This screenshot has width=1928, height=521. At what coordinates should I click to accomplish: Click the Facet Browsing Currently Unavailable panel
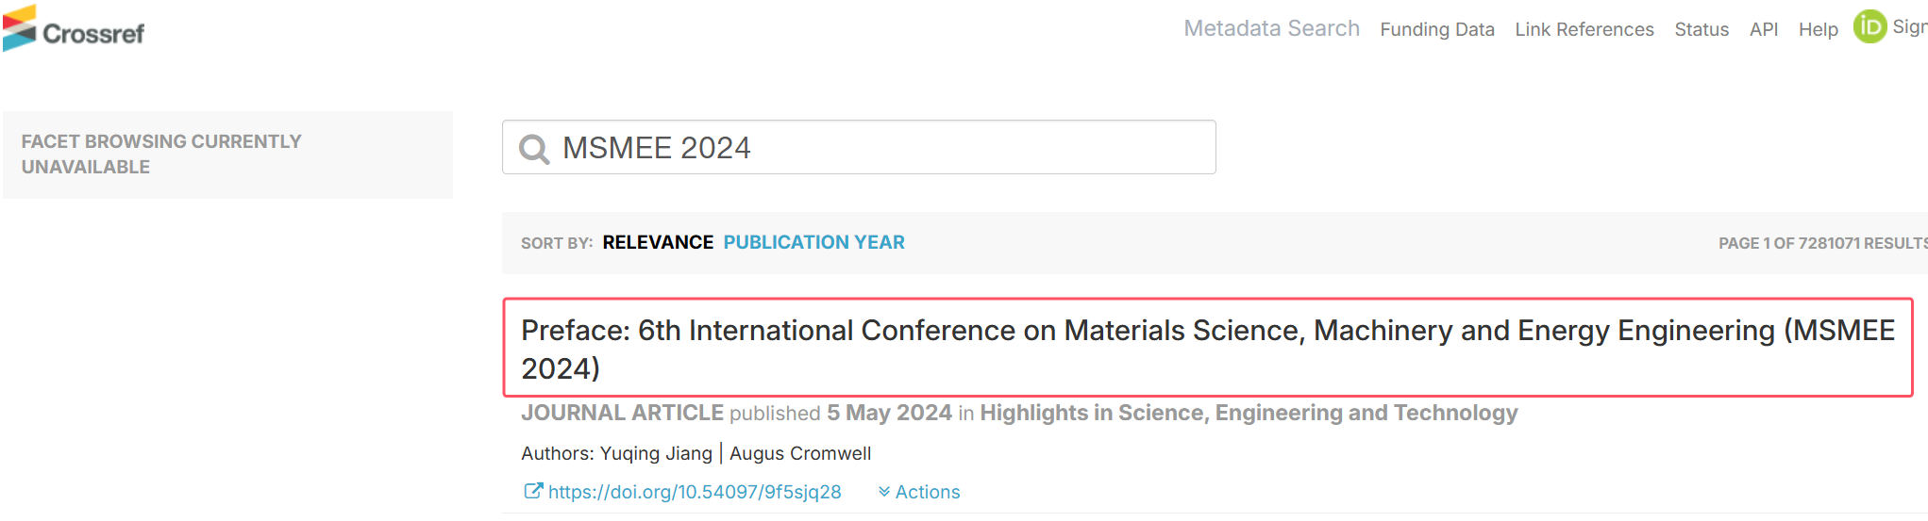click(x=227, y=155)
